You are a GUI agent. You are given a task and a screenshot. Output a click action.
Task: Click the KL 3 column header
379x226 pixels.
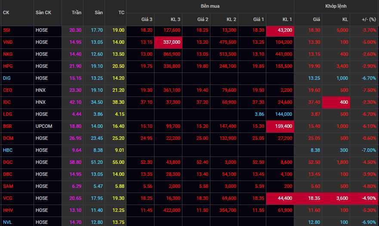176,20
